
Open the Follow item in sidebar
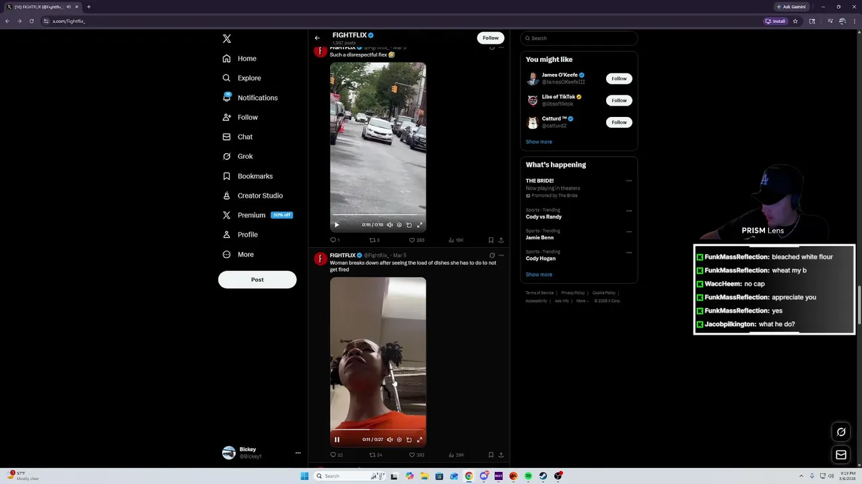240,117
